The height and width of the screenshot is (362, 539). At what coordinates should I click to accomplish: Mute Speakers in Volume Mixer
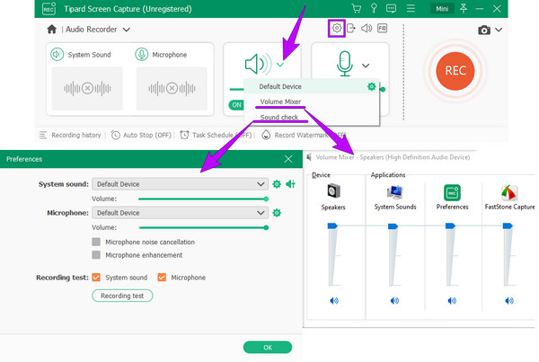tap(334, 301)
